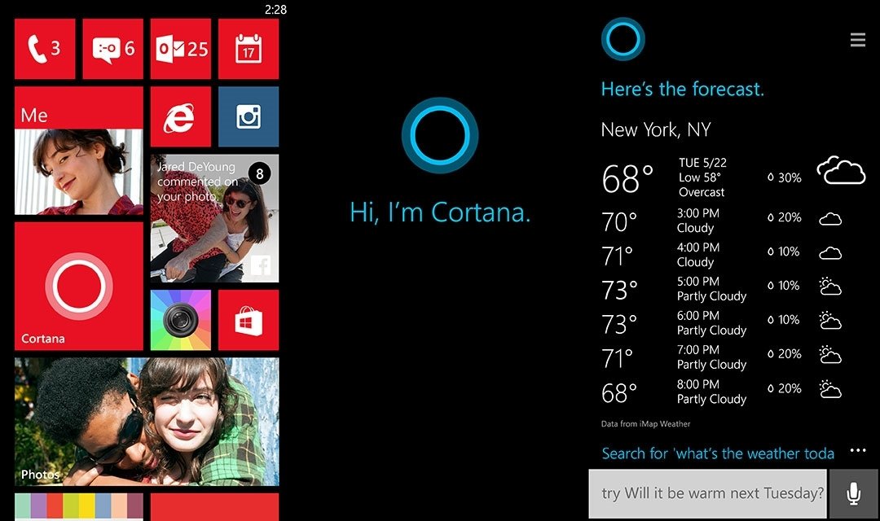Click the large overcast cloud icon
Screen dimensions: 880x521
pos(841,170)
